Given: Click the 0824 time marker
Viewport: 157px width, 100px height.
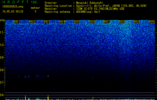Looking at the screenshot, I should pos(62,21).
